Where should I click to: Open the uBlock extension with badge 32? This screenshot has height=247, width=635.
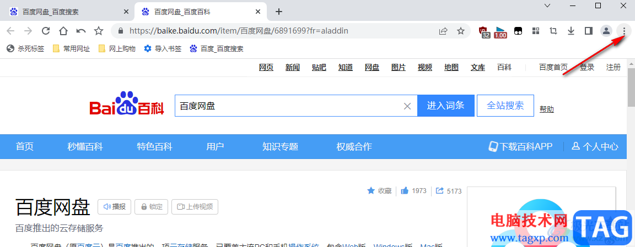(484, 31)
